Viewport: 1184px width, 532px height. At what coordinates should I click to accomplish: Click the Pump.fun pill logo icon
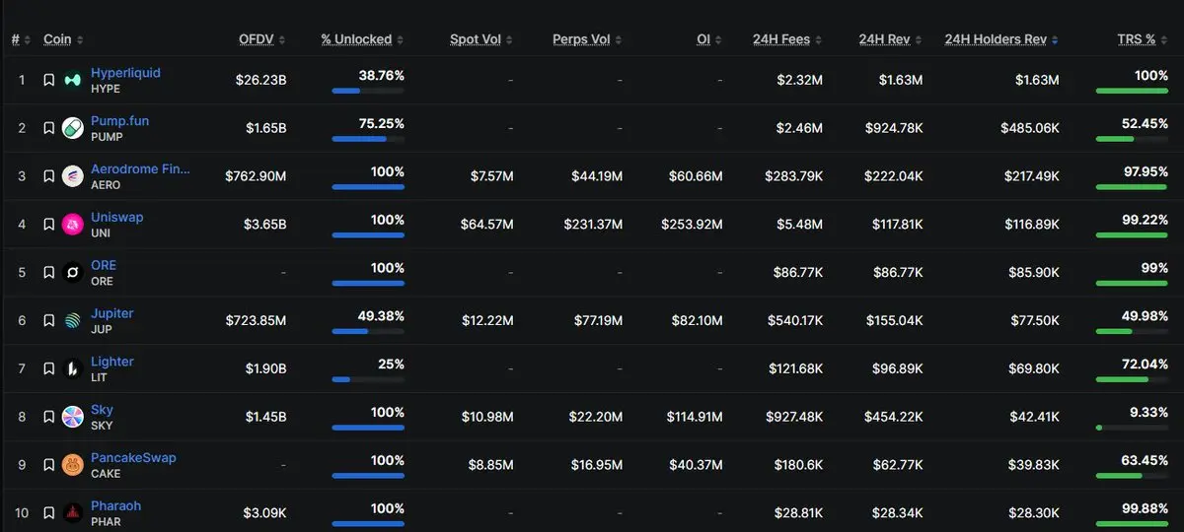pos(73,128)
